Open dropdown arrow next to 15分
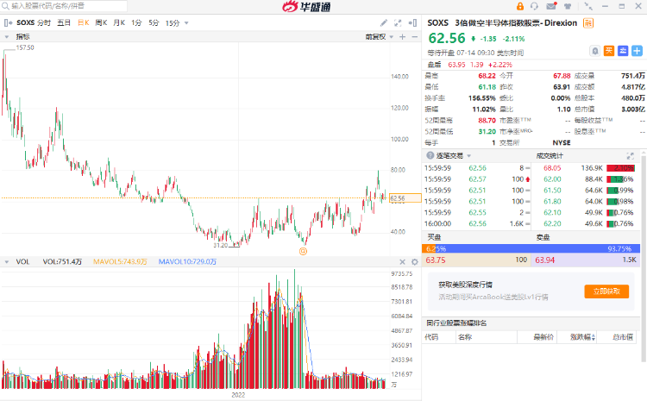647x401 pixels. [x=186, y=23]
